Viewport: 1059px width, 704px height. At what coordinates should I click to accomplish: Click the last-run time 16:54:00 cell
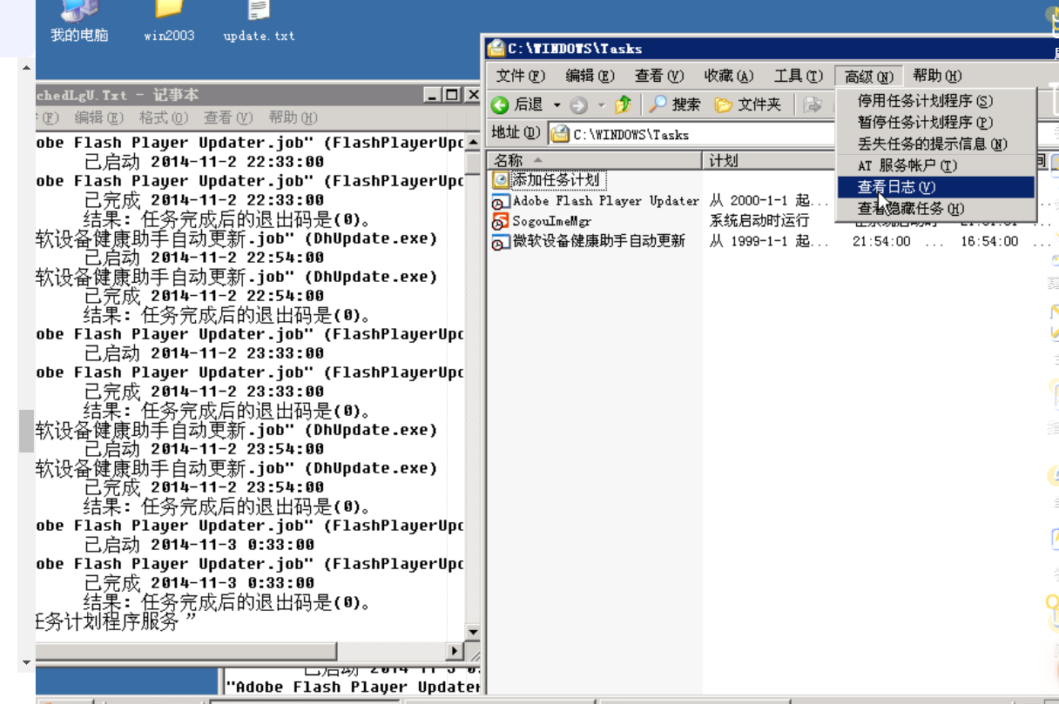click(x=989, y=242)
